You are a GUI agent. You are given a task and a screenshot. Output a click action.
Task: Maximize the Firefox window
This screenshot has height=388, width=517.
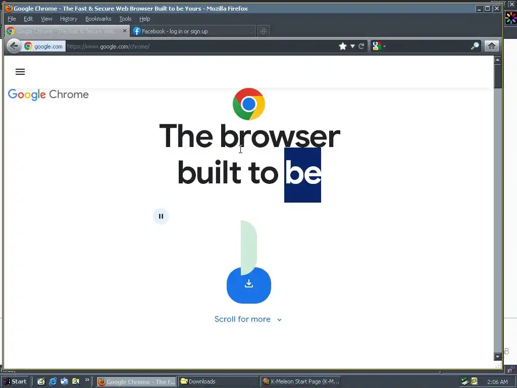[x=487, y=9]
